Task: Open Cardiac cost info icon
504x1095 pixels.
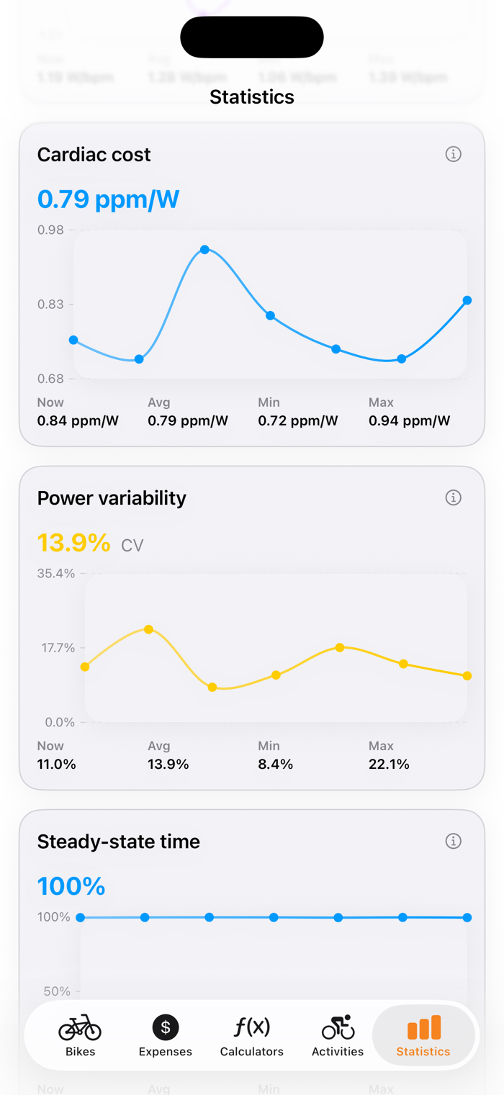Action: click(x=453, y=154)
